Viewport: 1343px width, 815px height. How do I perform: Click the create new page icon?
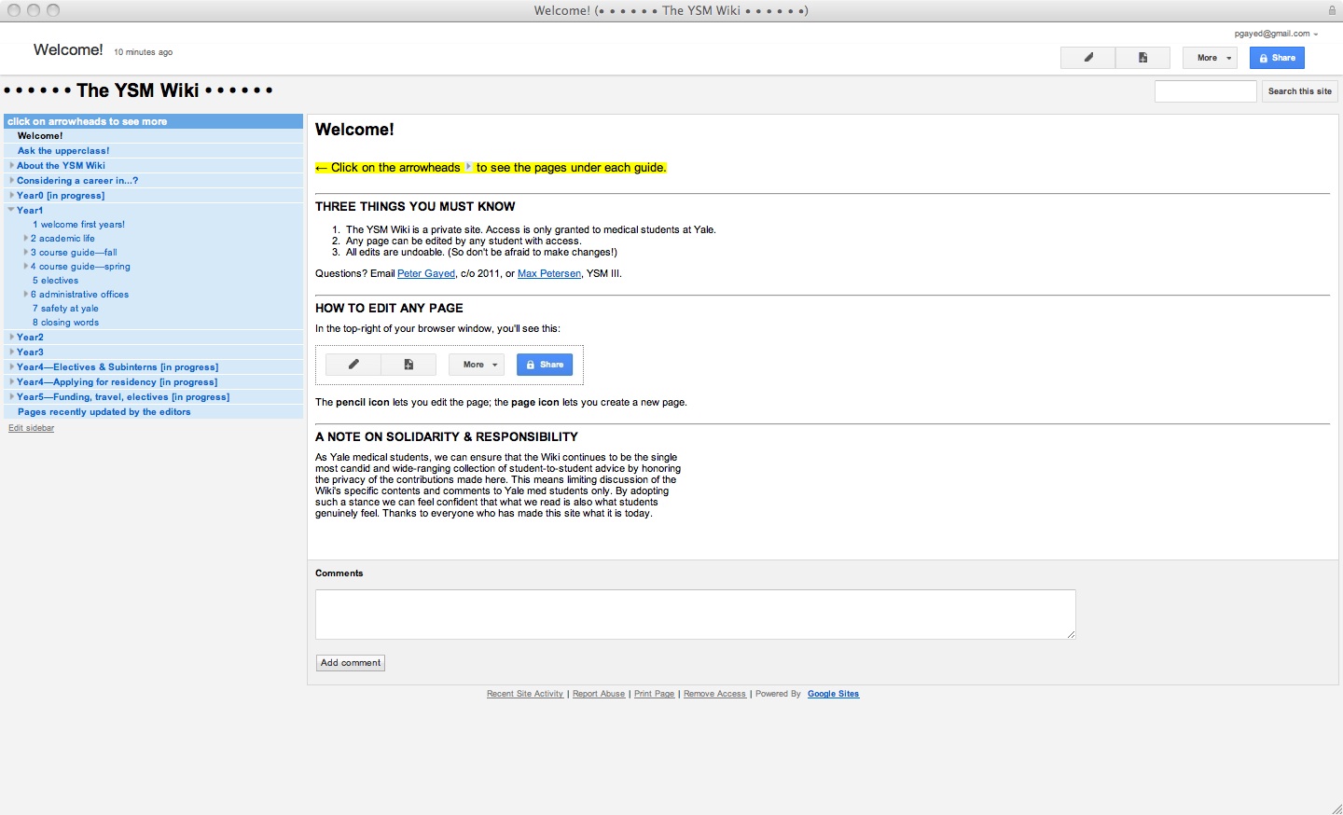click(1142, 58)
